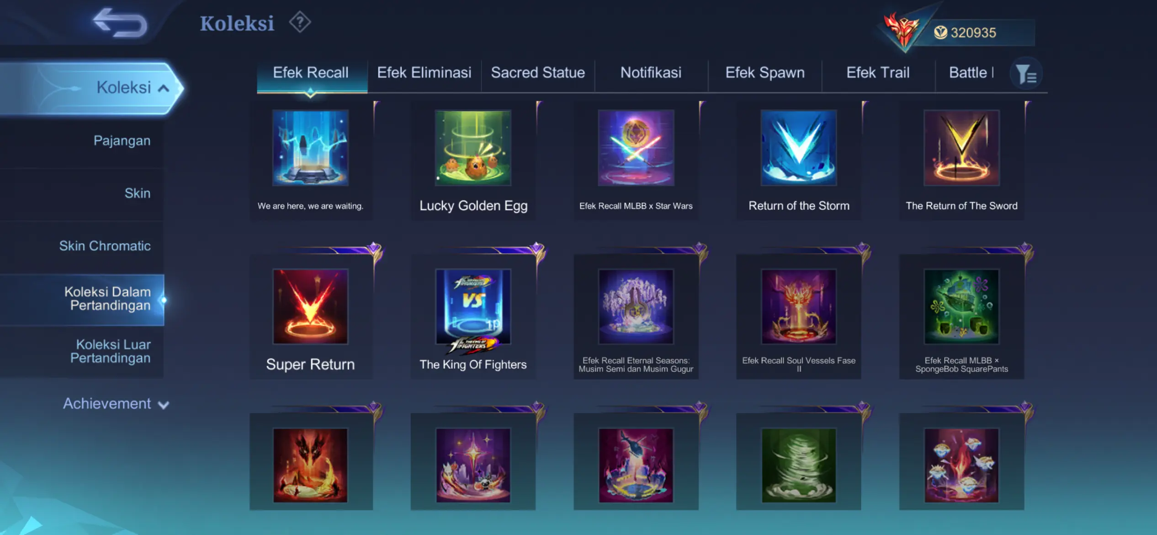Select the Lucky Golden Egg recall effect
The image size is (1157, 535).
click(473, 160)
